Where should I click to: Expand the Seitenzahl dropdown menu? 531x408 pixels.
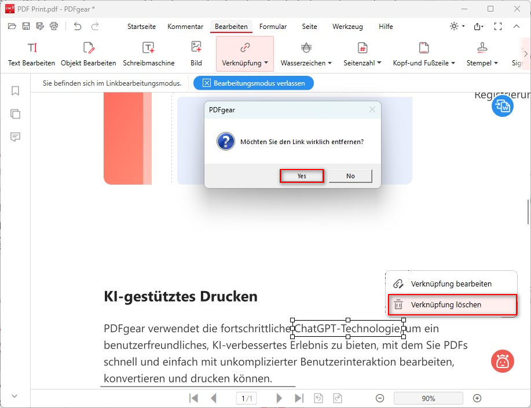tap(362, 52)
